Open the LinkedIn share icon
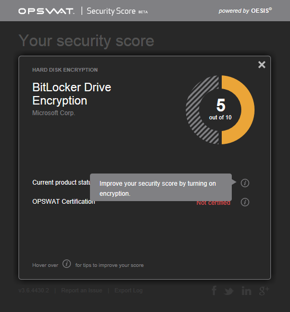The image size is (290, 312). 247,291
